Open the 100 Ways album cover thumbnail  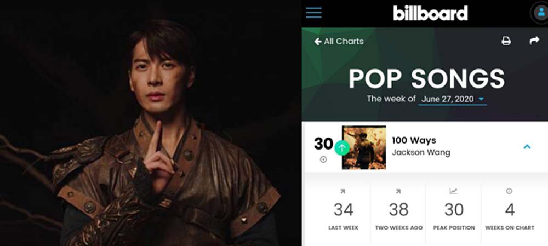pos(364,147)
